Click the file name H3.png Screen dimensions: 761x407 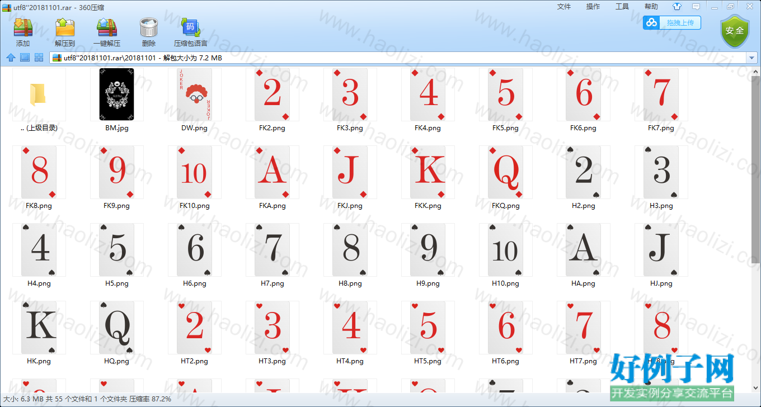click(x=661, y=206)
